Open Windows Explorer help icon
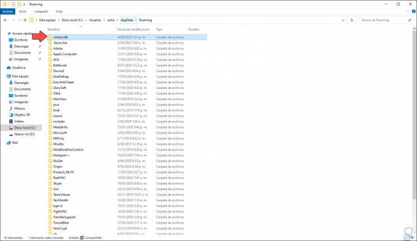This screenshot has height=241, width=417. tap(414, 11)
